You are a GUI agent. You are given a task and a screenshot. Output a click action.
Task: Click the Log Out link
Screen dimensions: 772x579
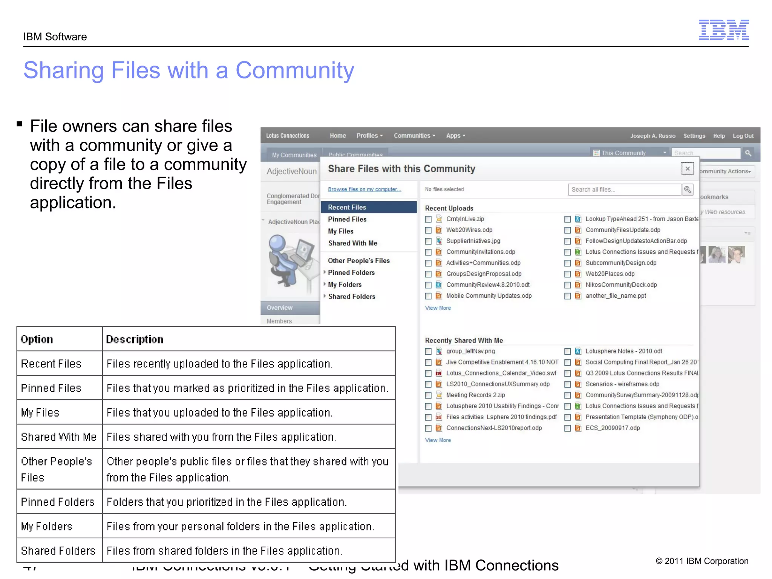tap(743, 136)
